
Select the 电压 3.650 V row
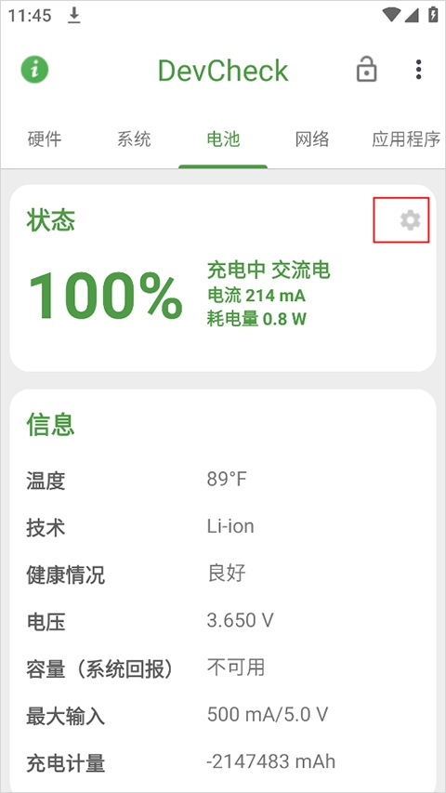click(223, 621)
